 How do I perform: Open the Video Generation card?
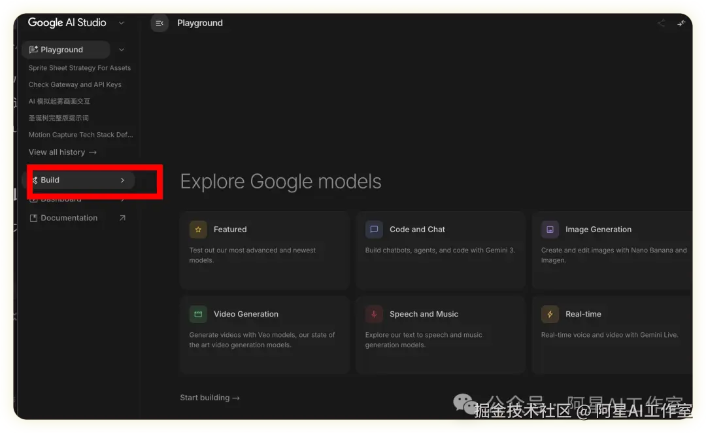pos(265,335)
